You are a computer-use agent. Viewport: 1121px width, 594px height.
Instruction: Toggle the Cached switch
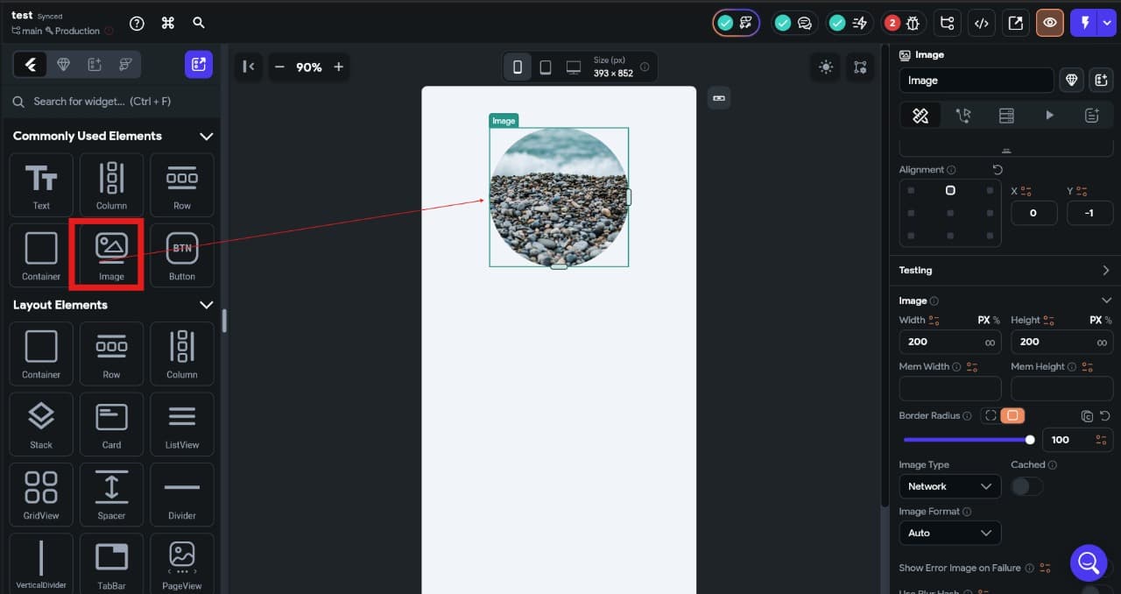(1026, 486)
